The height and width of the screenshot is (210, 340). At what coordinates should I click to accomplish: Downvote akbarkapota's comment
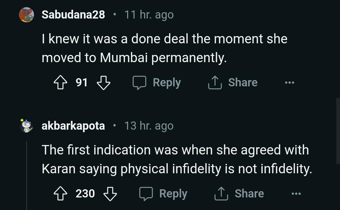110,194
